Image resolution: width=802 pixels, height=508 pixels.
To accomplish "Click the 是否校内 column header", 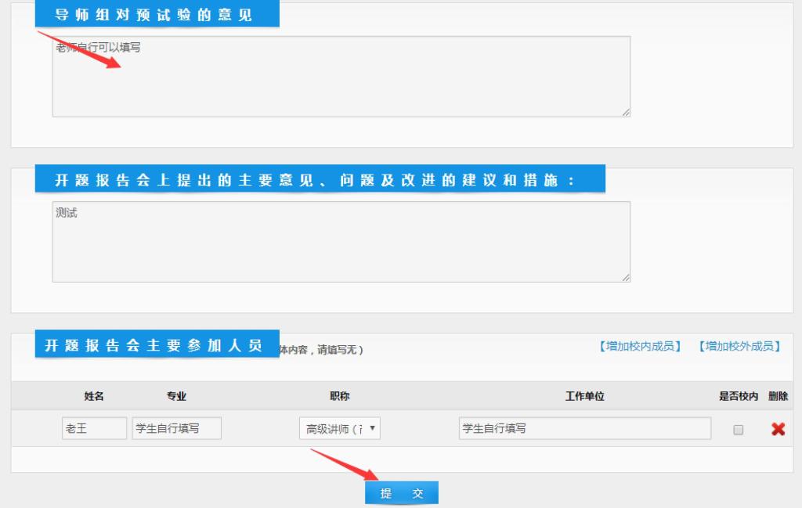I will [738, 397].
